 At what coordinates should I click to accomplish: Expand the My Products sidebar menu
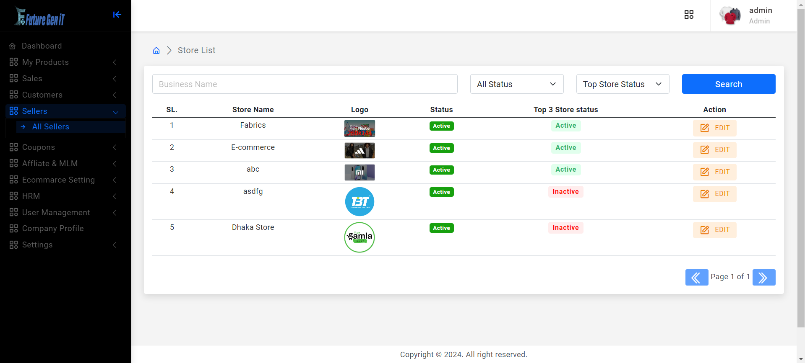tap(45, 62)
